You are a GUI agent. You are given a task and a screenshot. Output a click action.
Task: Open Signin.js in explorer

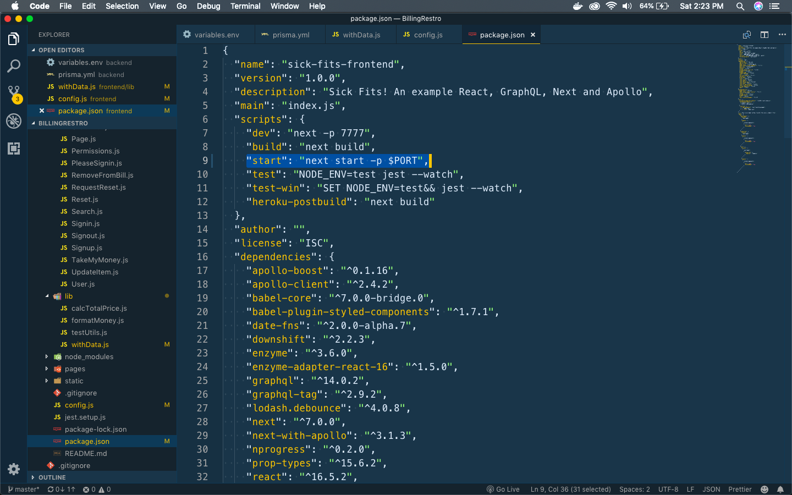tap(85, 223)
